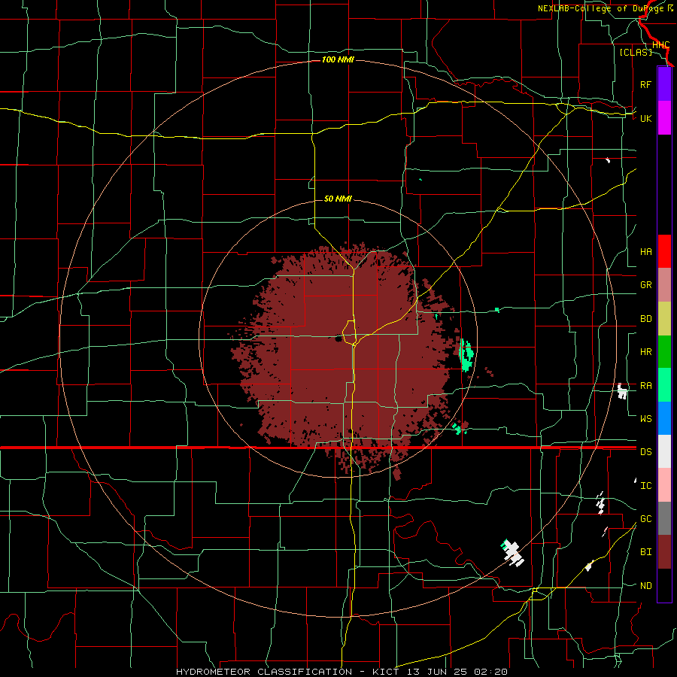Pick the RA light green swatch
Screen dimensions: 677x677
tap(664, 385)
